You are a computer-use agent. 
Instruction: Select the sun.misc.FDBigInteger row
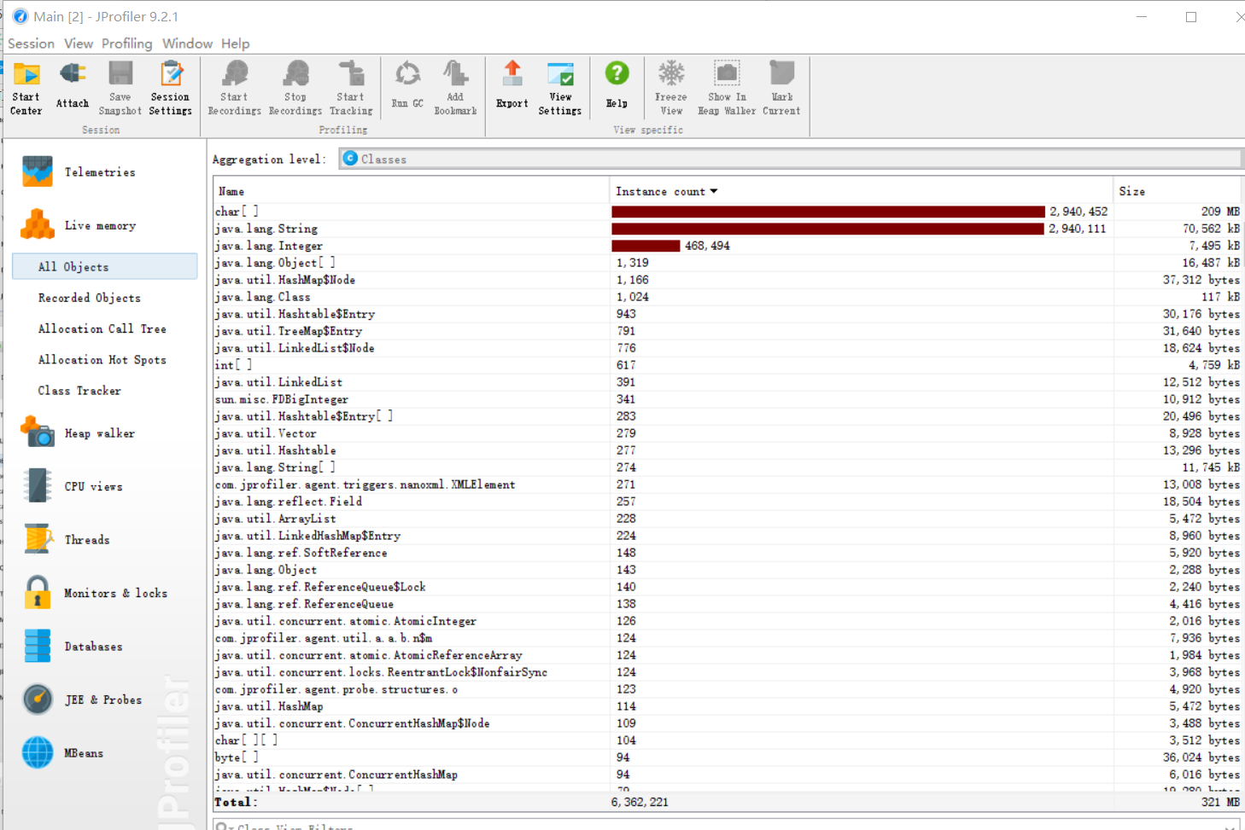[728, 399]
